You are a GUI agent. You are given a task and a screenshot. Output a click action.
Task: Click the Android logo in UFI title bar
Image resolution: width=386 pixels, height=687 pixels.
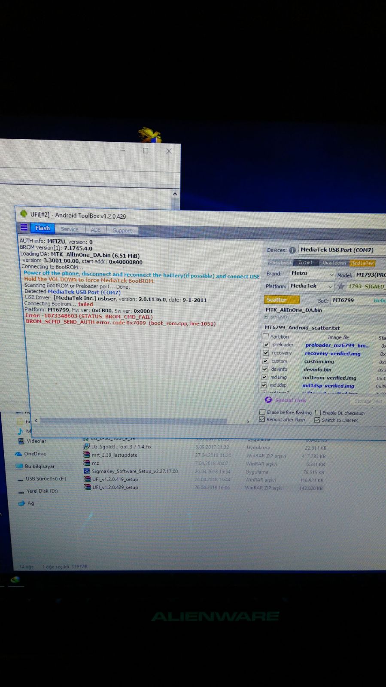(x=24, y=214)
